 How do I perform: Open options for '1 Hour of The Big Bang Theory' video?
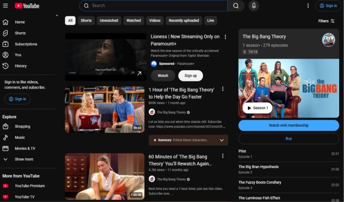223,88
